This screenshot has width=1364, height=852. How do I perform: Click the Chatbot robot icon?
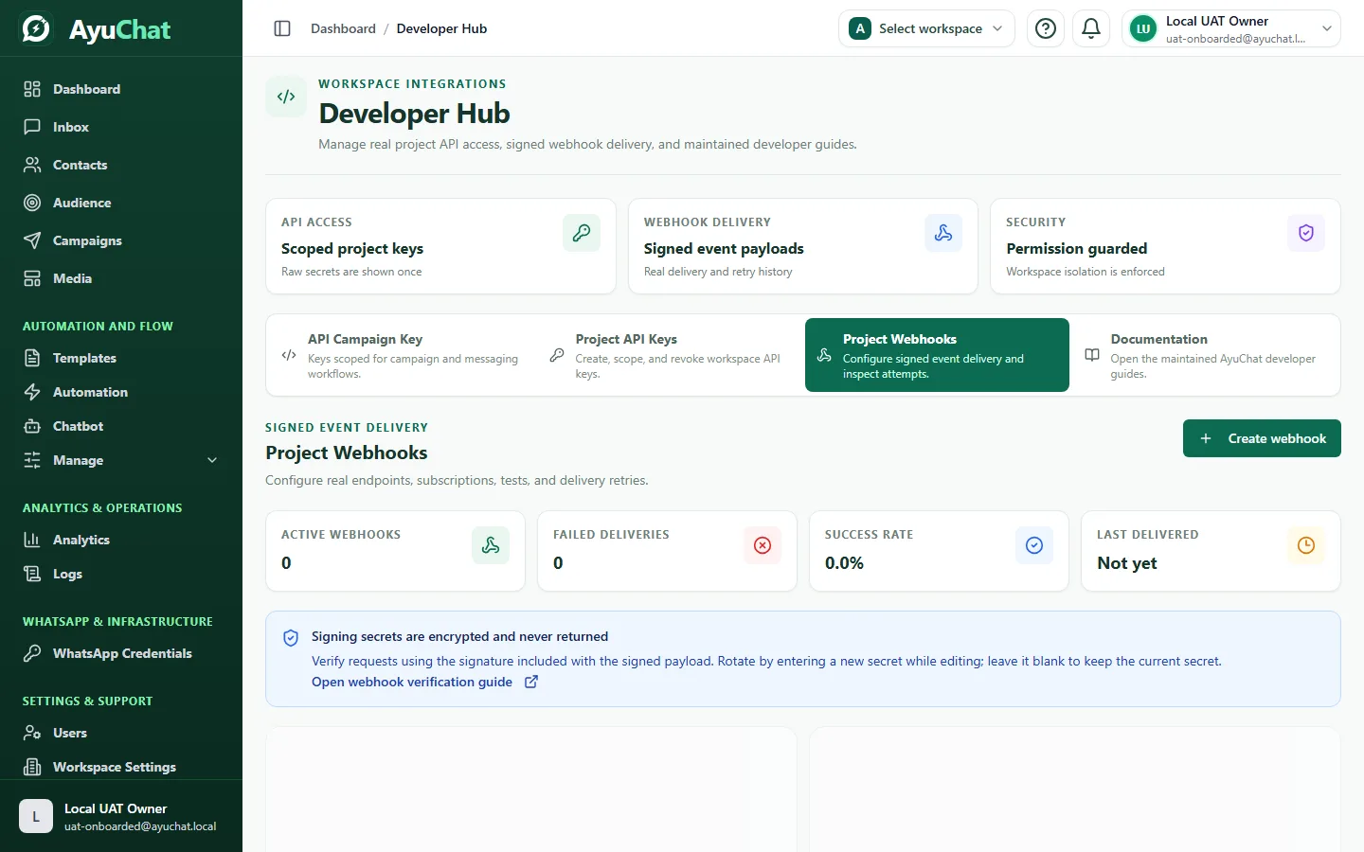point(32,426)
